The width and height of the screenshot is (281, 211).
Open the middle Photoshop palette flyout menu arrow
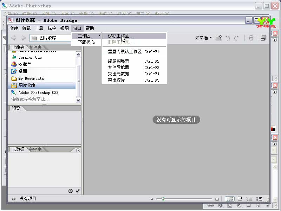(275, 92)
